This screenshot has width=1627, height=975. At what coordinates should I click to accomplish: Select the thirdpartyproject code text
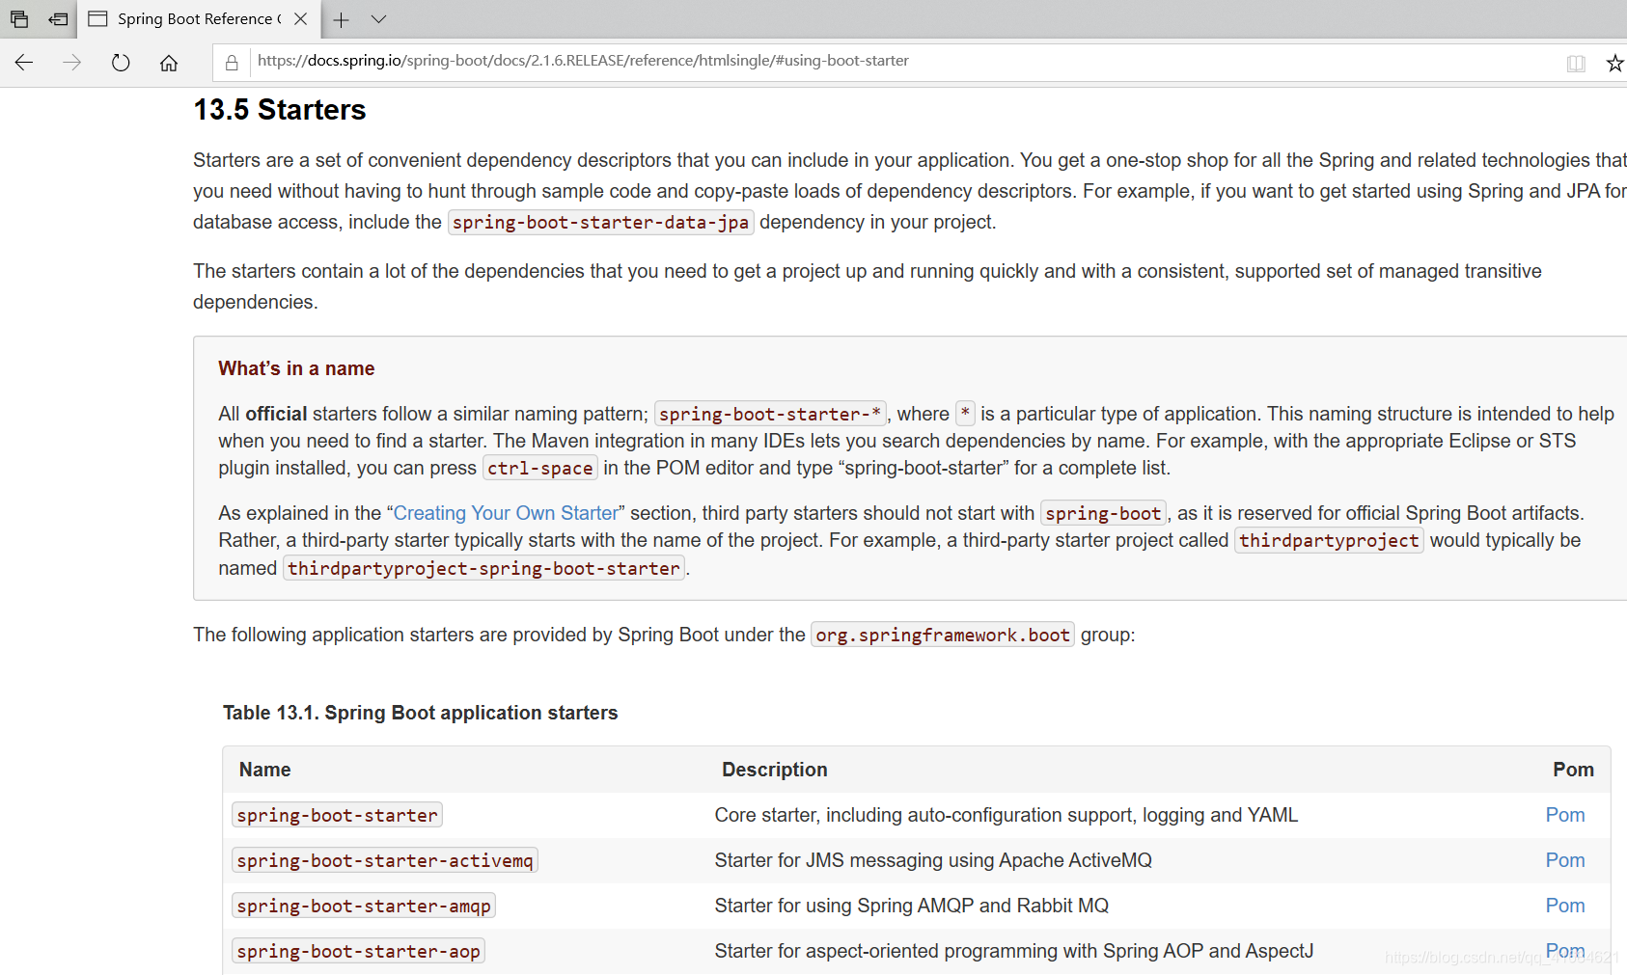coord(1329,541)
